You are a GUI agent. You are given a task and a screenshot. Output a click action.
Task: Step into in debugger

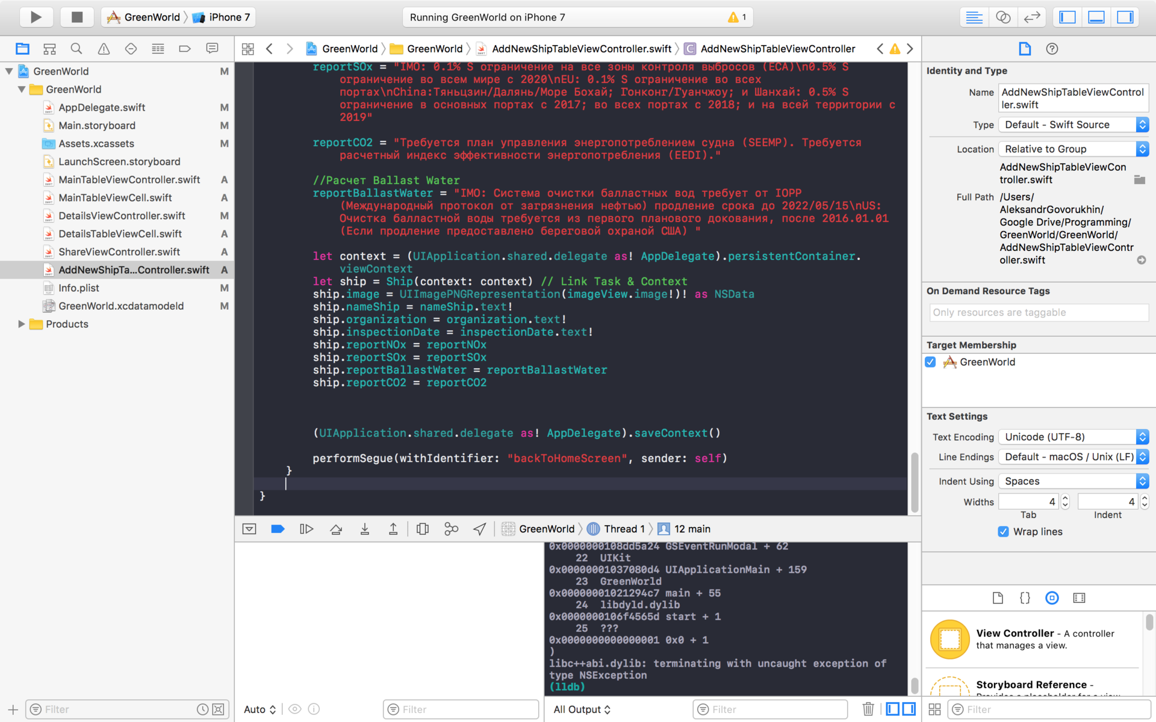coord(365,529)
